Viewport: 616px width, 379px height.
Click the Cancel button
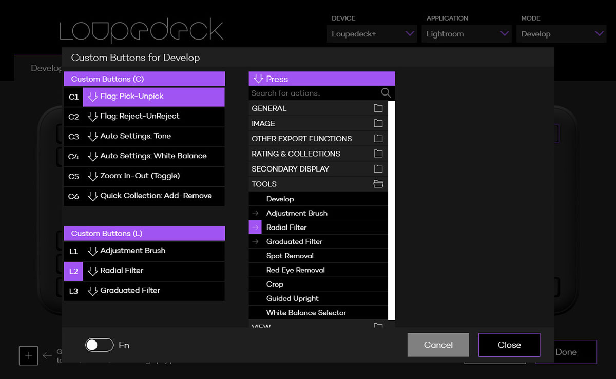[438, 345]
